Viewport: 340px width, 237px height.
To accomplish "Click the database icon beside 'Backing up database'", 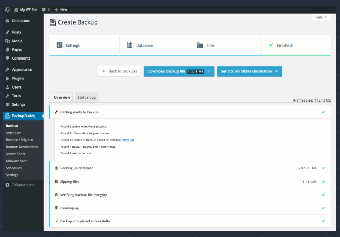I will pos(56,168).
